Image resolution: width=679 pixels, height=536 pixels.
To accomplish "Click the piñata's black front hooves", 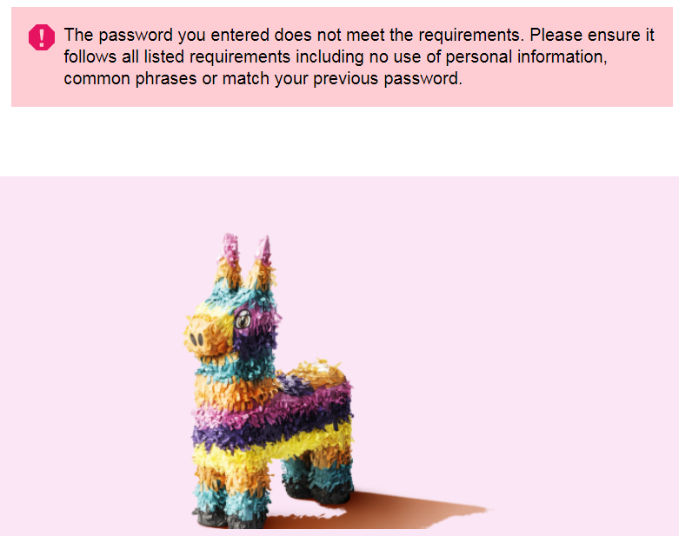I will click(x=229, y=519).
